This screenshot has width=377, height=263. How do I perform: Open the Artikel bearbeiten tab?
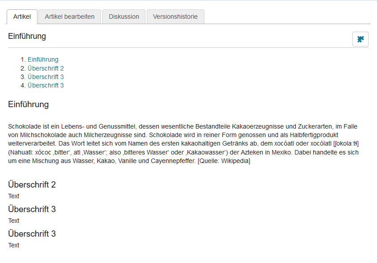coord(69,17)
